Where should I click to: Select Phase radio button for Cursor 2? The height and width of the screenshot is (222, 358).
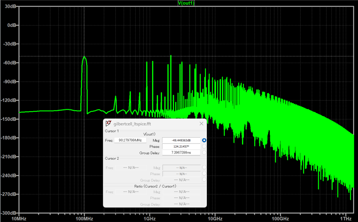204,173
